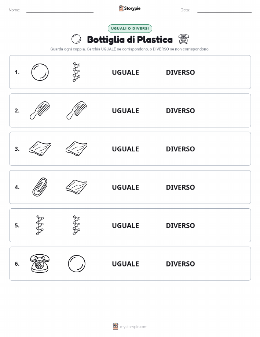Select DIVERSO for pair 1
Image resolution: width=260 pixels, height=337 pixels.
tap(180, 72)
